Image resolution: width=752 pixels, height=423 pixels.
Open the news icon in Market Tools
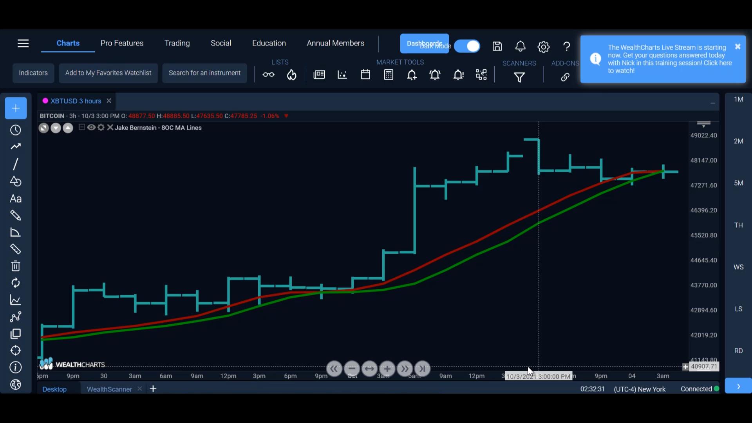pos(319,75)
